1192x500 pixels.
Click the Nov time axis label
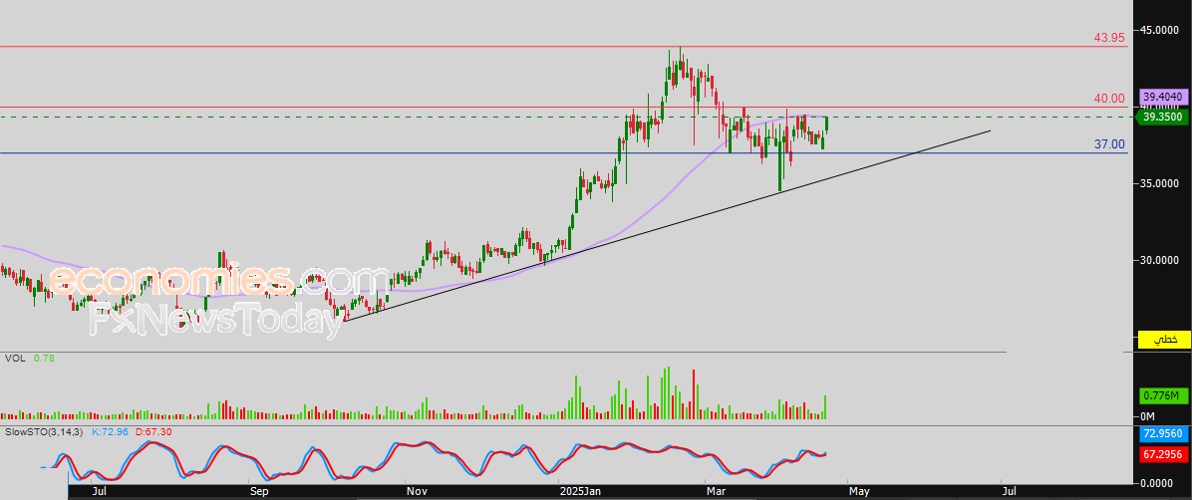coord(415,492)
